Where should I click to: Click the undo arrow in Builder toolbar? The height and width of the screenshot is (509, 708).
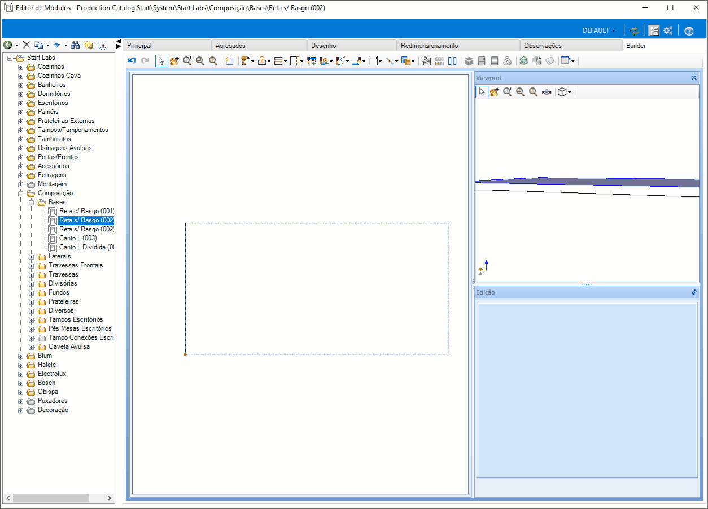click(132, 61)
